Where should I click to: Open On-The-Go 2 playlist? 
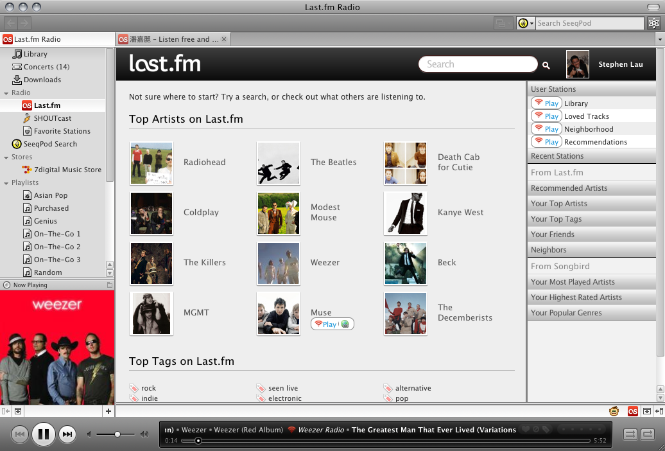[51, 247]
